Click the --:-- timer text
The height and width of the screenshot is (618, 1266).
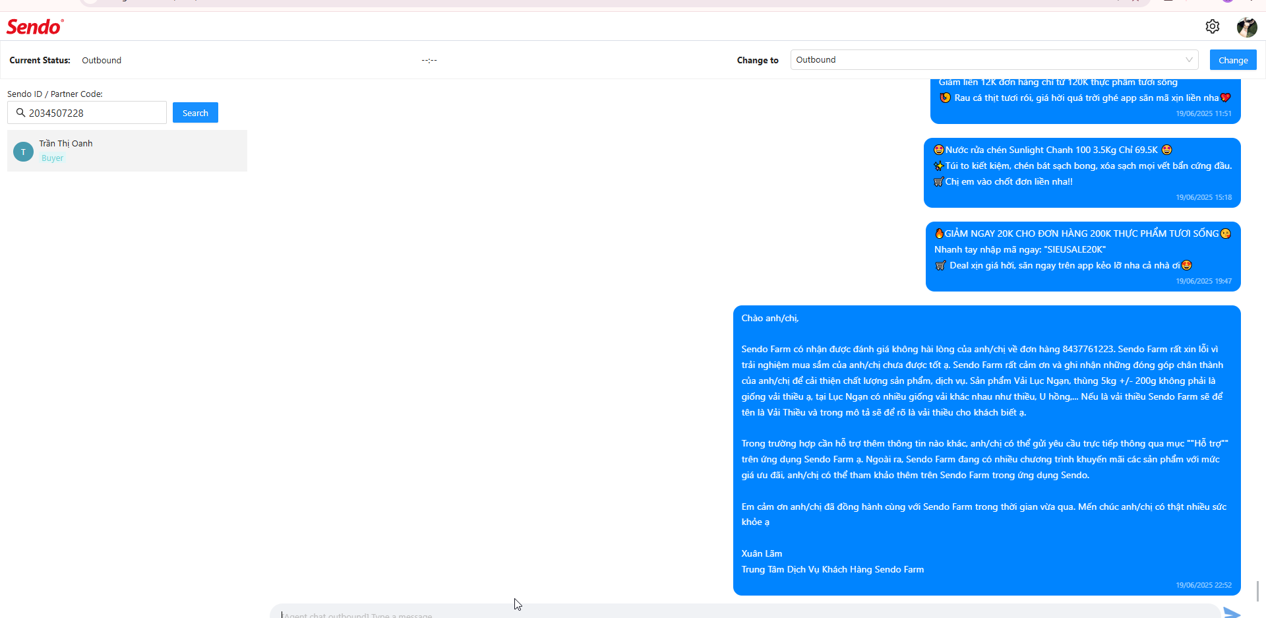[429, 60]
